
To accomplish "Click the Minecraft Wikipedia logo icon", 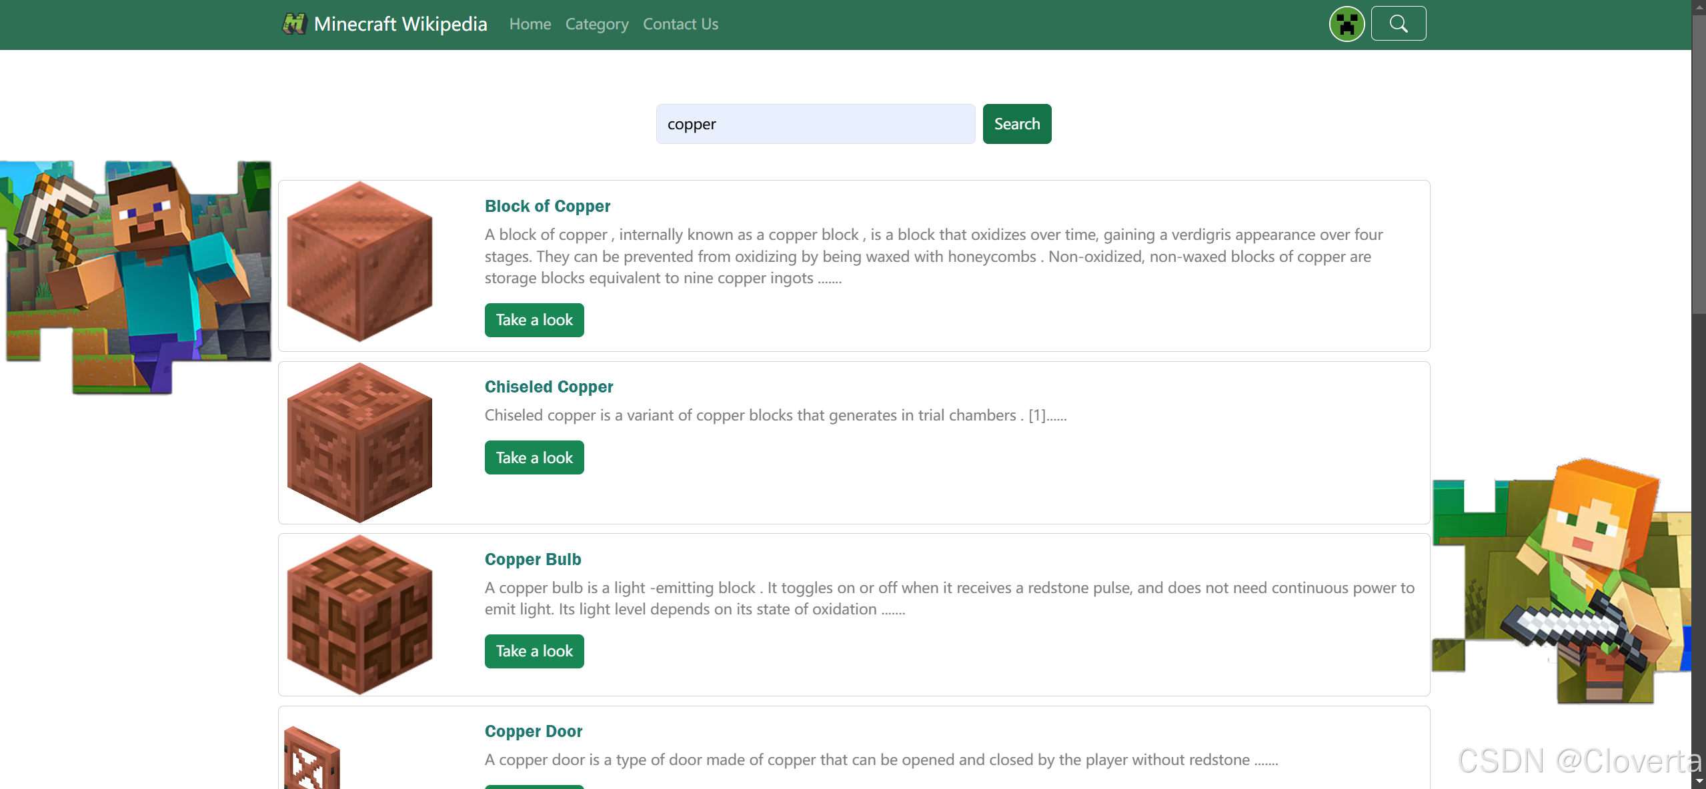I will point(293,24).
